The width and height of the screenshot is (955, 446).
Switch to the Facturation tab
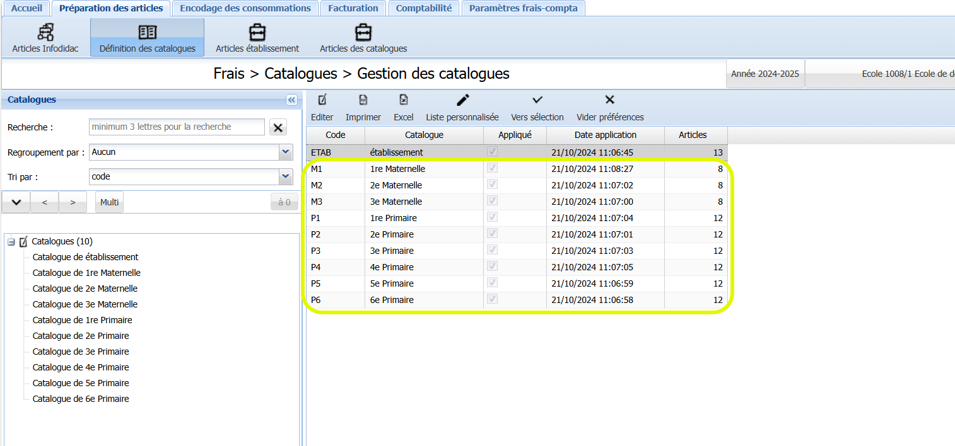[353, 8]
